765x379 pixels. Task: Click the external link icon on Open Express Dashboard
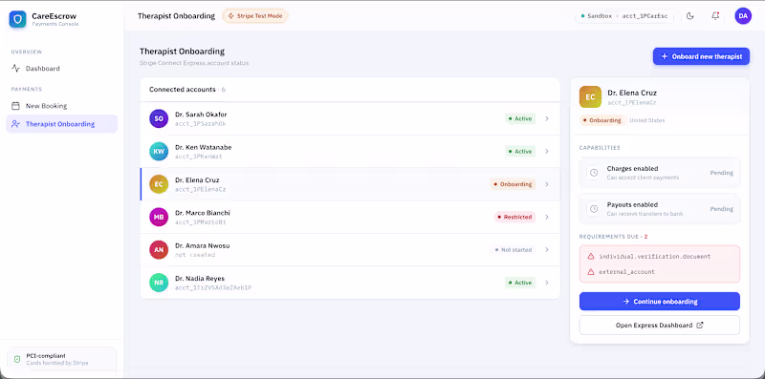(x=700, y=325)
